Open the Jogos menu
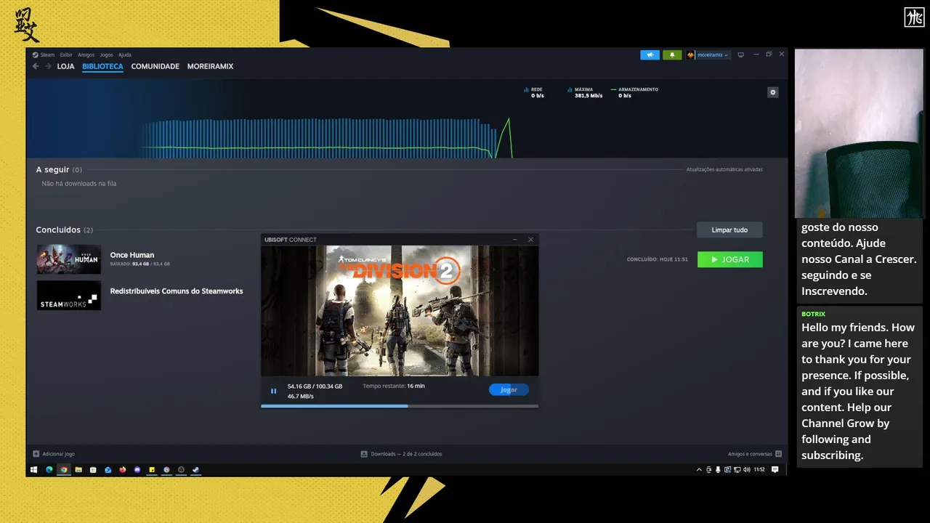The width and height of the screenshot is (930, 523). pos(106,54)
